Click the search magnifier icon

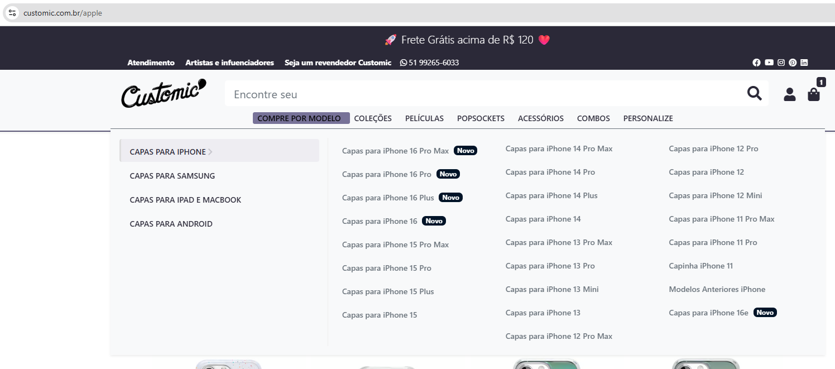tap(755, 94)
